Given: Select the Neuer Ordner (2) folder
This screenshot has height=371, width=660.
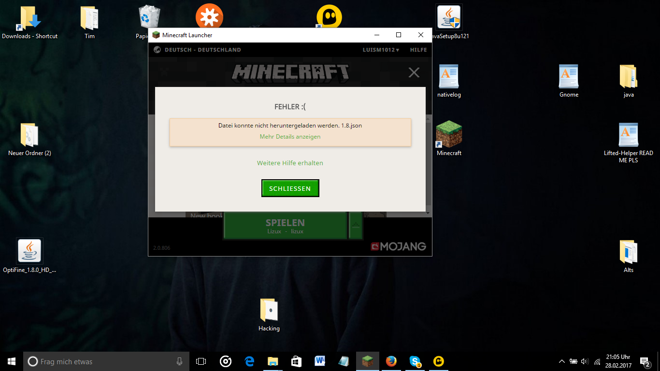Looking at the screenshot, I should click(29, 140).
